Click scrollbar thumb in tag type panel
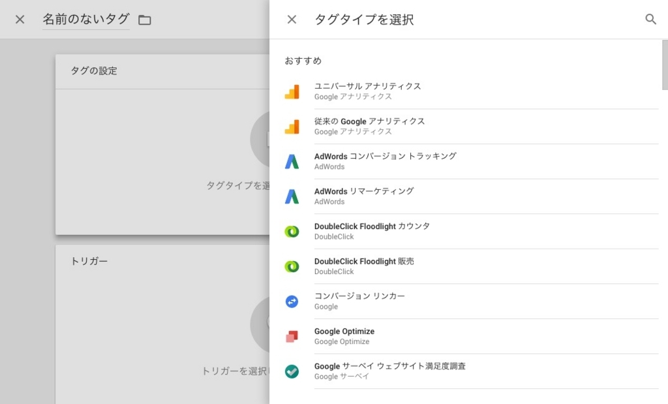The height and width of the screenshot is (404, 668). [x=665, y=65]
